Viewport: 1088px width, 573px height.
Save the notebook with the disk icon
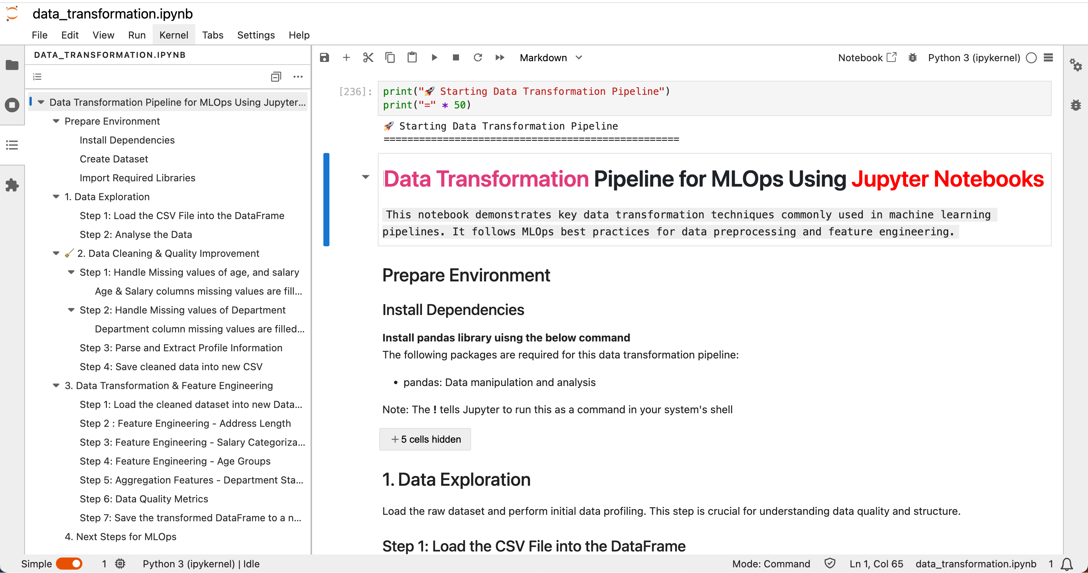click(324, 57)
